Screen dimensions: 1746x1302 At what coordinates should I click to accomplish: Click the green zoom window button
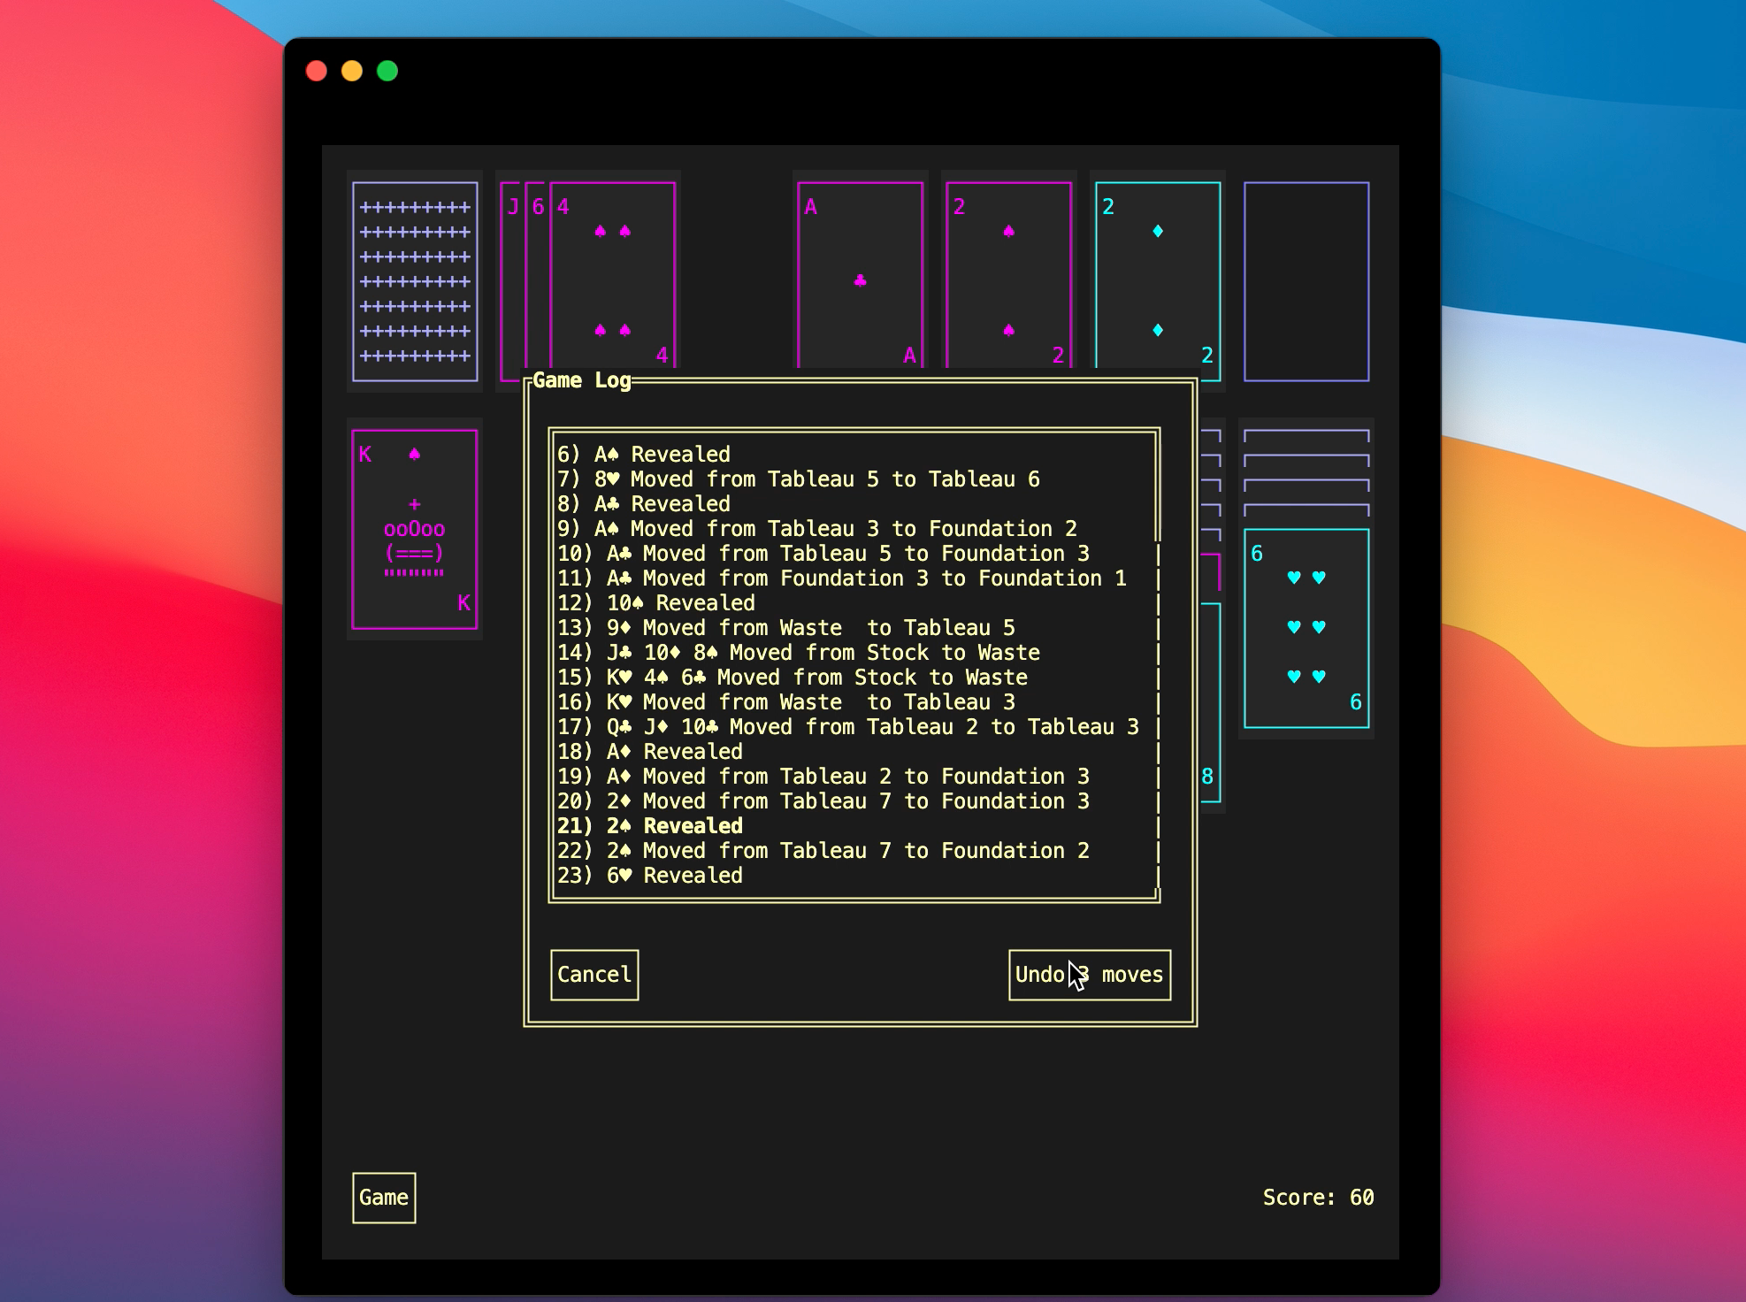(387, 71)
